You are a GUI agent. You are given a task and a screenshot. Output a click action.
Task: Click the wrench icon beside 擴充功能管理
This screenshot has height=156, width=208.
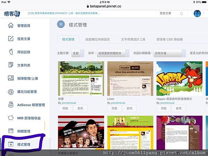(x=11, y=92)
